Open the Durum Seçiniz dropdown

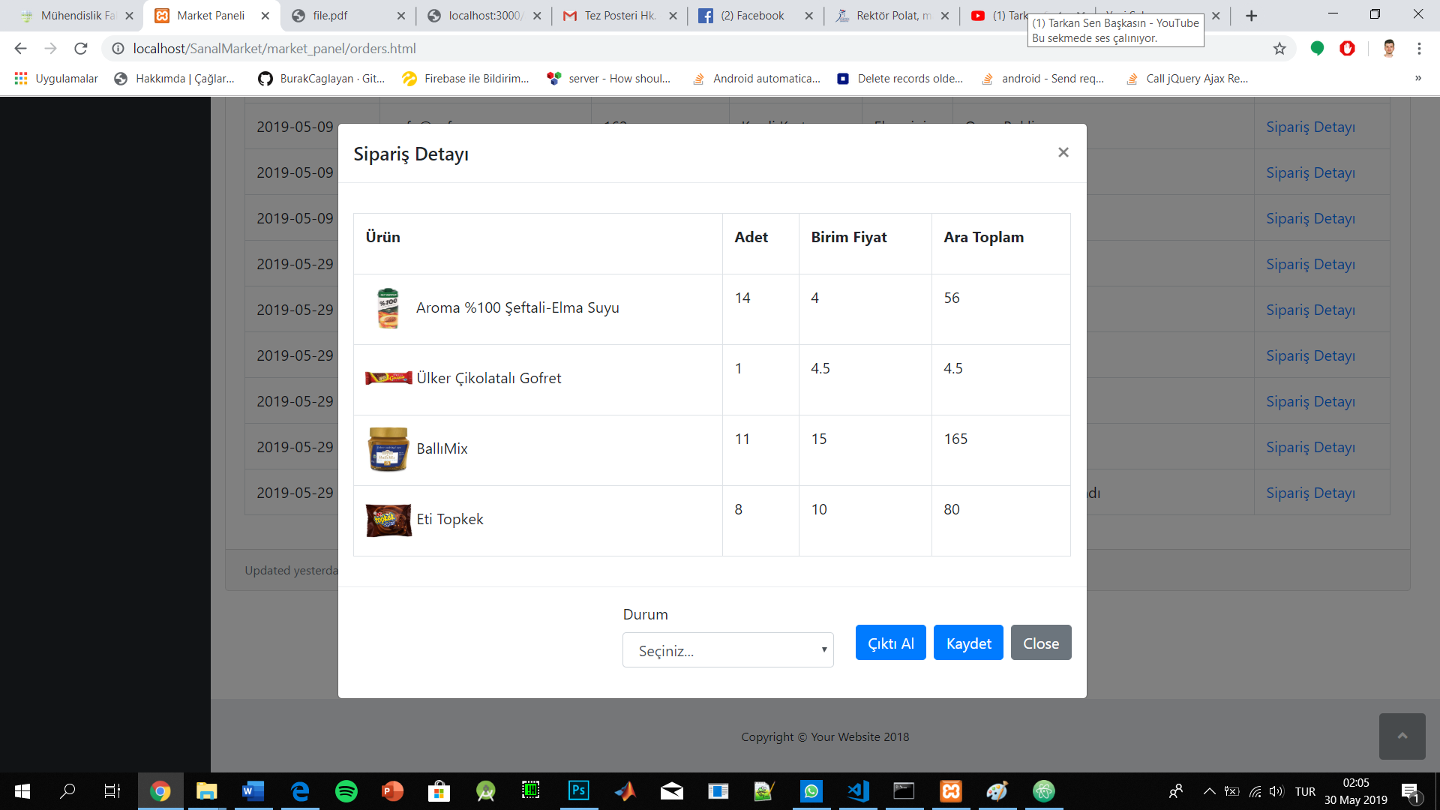click(x=727, y=650)
